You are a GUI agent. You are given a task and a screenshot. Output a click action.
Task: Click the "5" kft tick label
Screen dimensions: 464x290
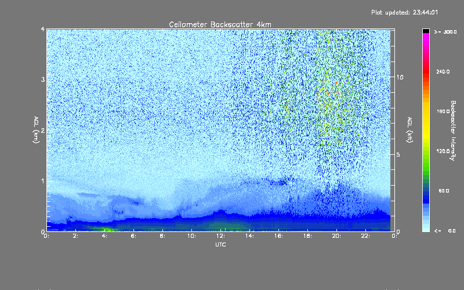[x=398, y=154]
